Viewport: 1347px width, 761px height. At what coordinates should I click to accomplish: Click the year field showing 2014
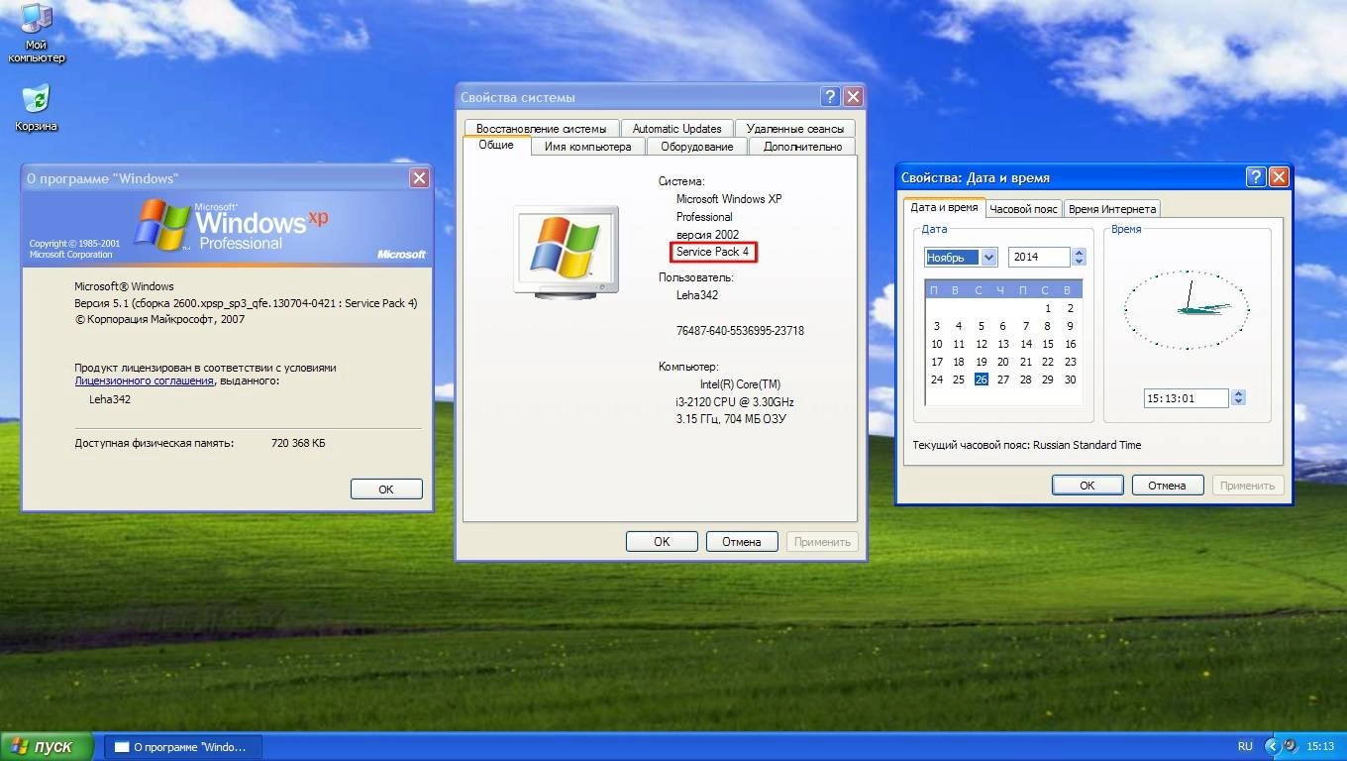coord(1039,257)
